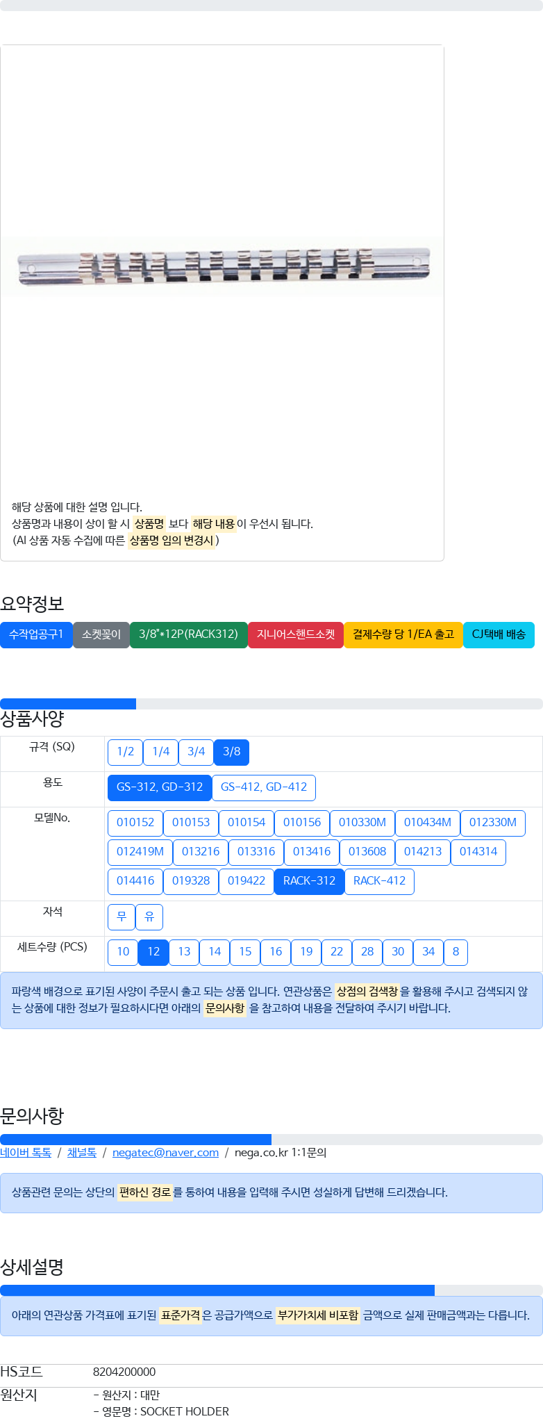Pick model number 010152
This screenshot has width=543, height=1421.
click(135, 823)
